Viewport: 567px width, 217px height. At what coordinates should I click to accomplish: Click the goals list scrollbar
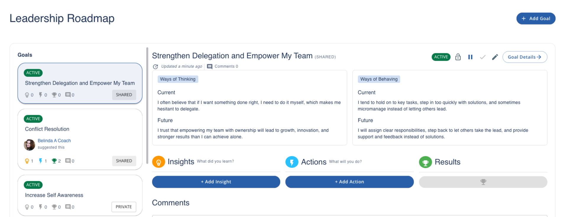click(x=147, y=105)
